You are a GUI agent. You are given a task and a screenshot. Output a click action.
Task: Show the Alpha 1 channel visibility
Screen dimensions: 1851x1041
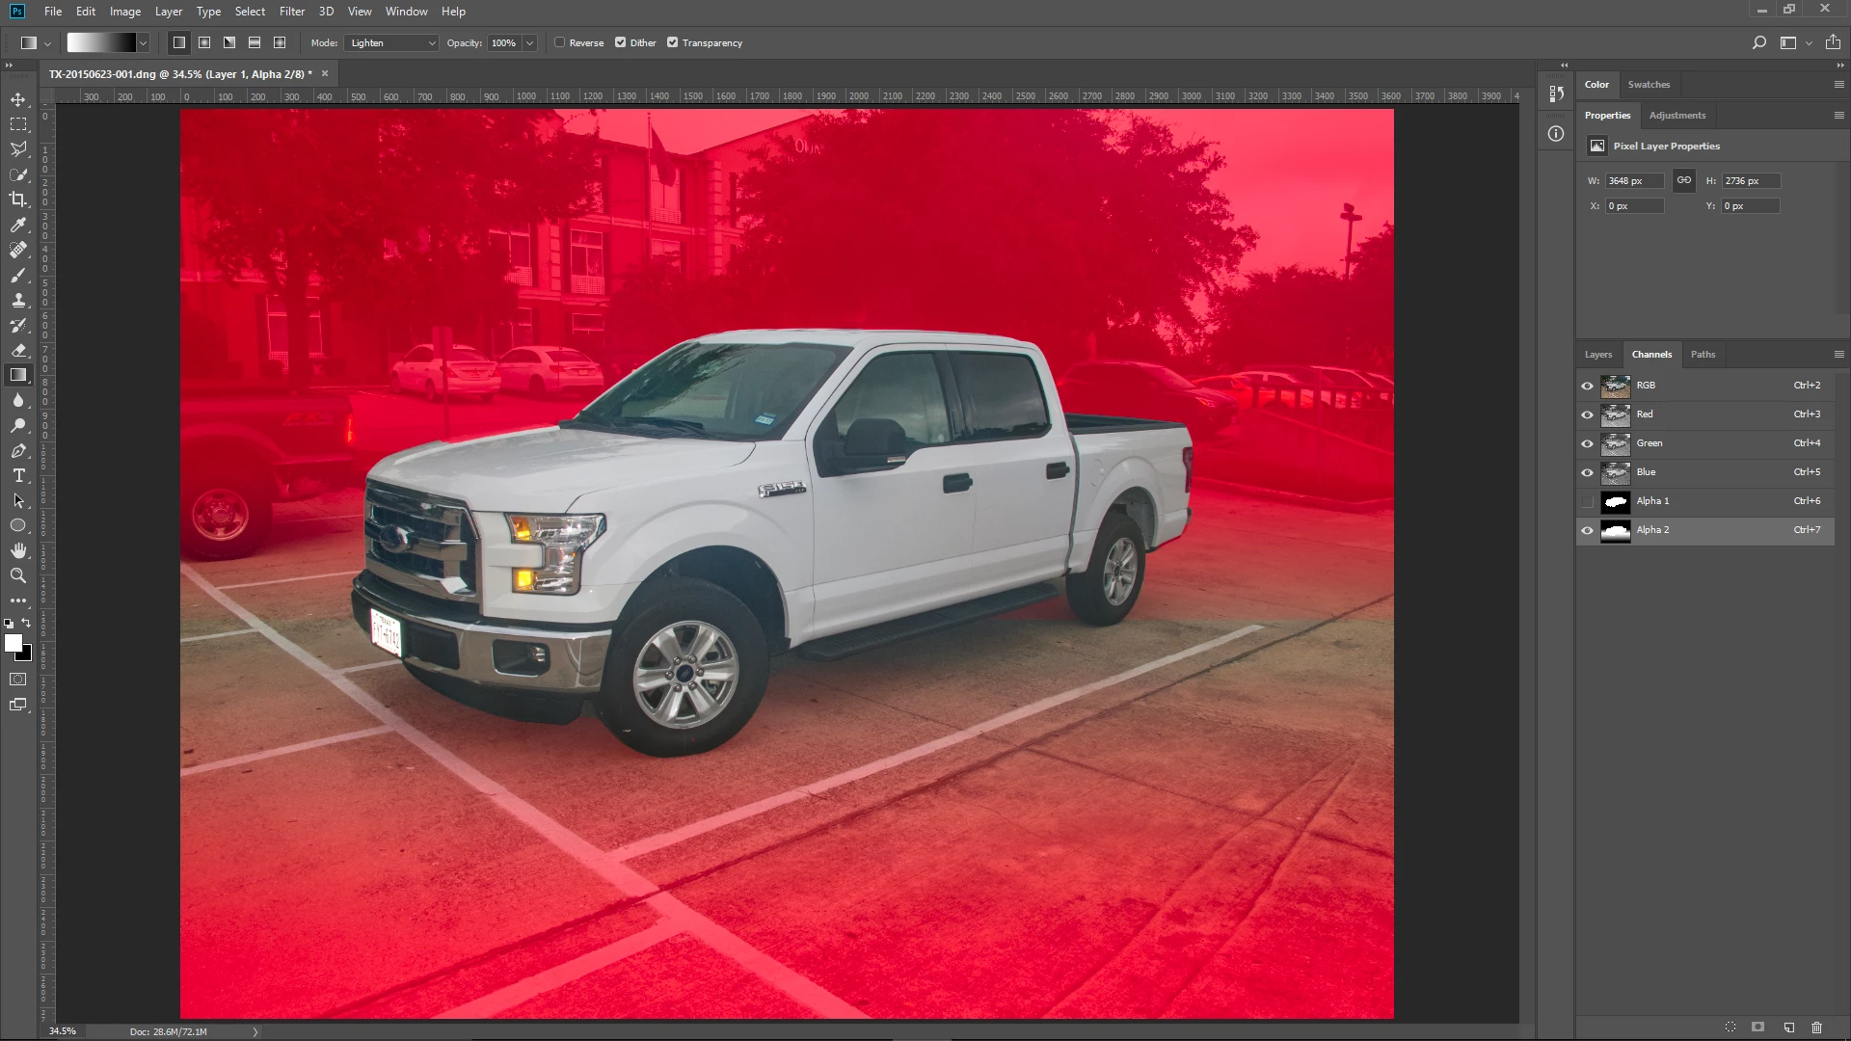(1587, 501)
